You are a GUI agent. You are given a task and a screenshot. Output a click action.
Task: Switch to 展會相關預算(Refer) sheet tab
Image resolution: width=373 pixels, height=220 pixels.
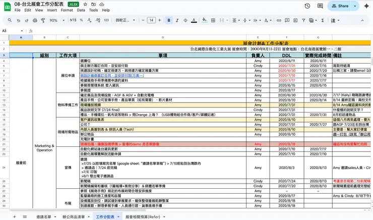[x=143, y=217]
